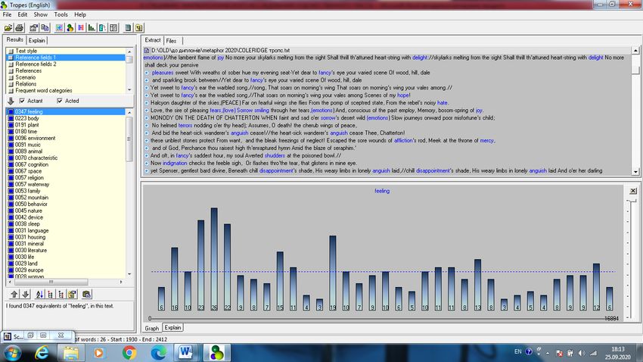Click bullet icon beside 'Halcyon daughter of the skies'
Screen dimensions: 643x362
click(147, 103)
